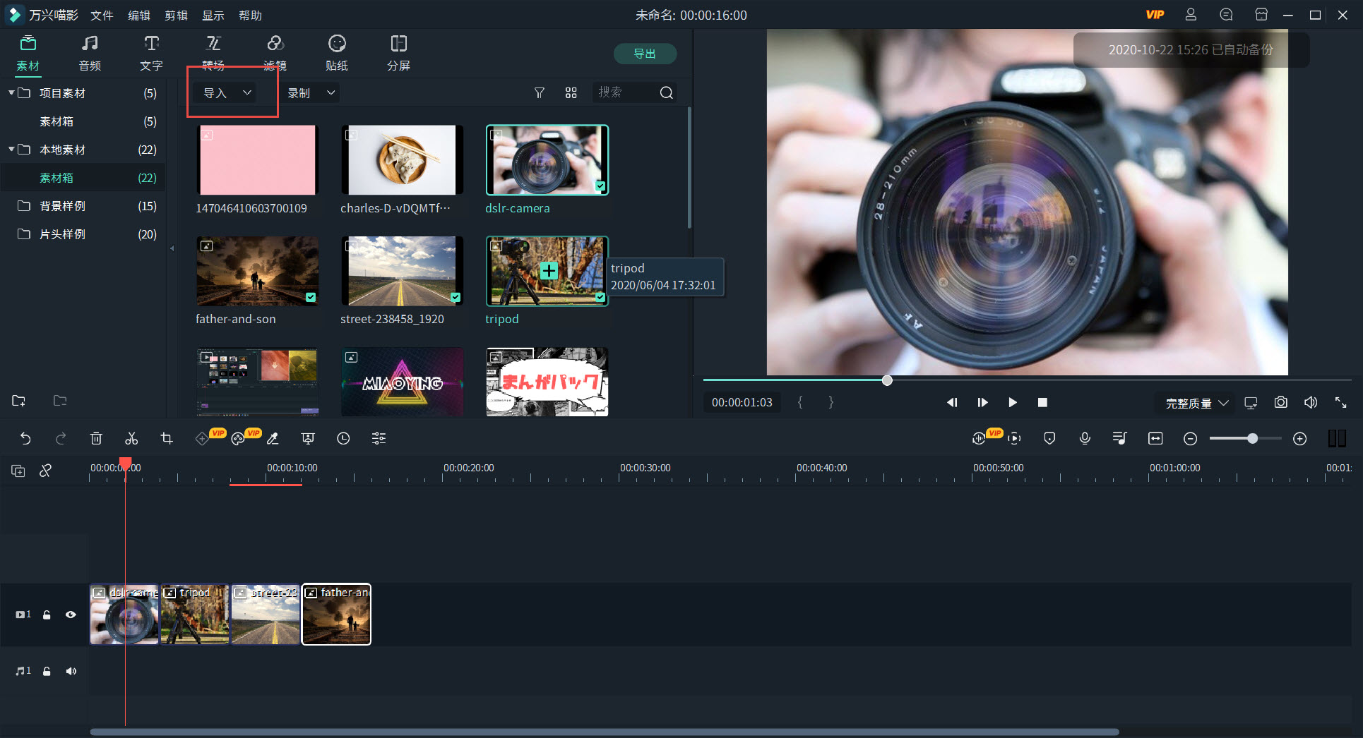Open the 文件 menu
Viewport: 1363px width, 738px height.
pos(102,15)
